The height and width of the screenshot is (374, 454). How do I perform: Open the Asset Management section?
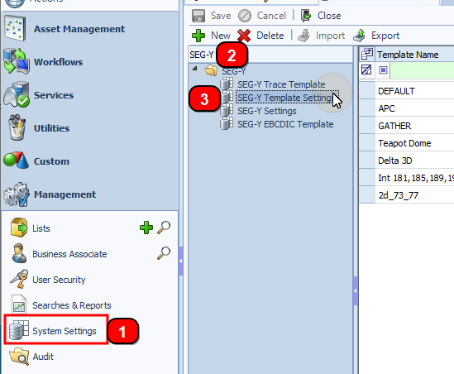79,29
